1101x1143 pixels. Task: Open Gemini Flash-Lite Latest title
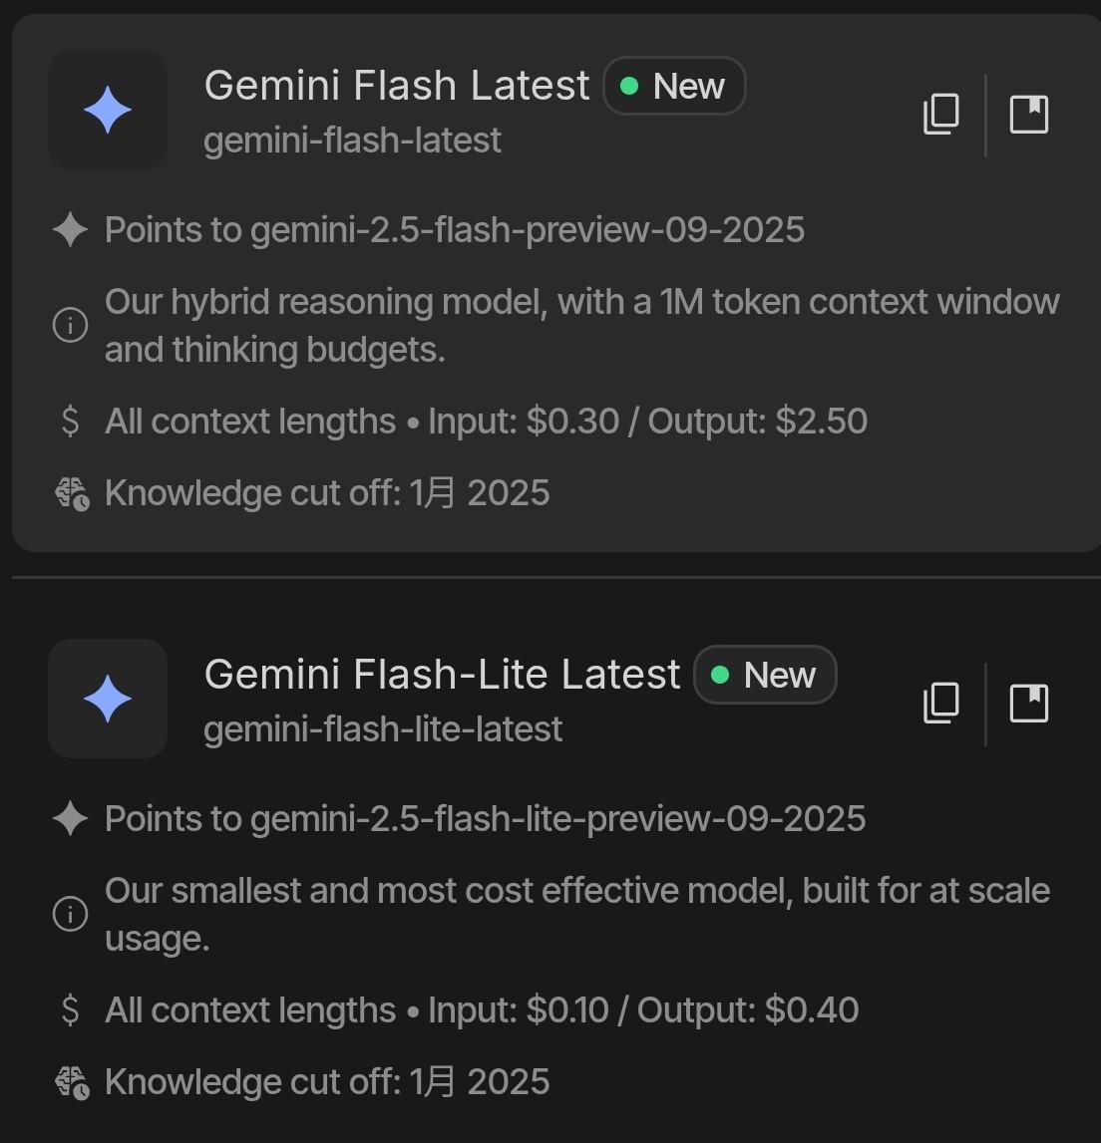[442, 675]
